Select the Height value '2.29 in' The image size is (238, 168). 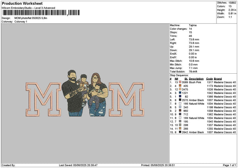pos(232,10)
